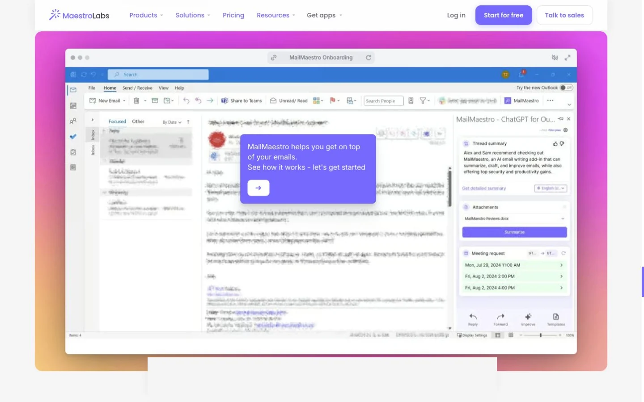644x402 pixels.
Task: Open the Mail icon in left rail
Action: 73,90
